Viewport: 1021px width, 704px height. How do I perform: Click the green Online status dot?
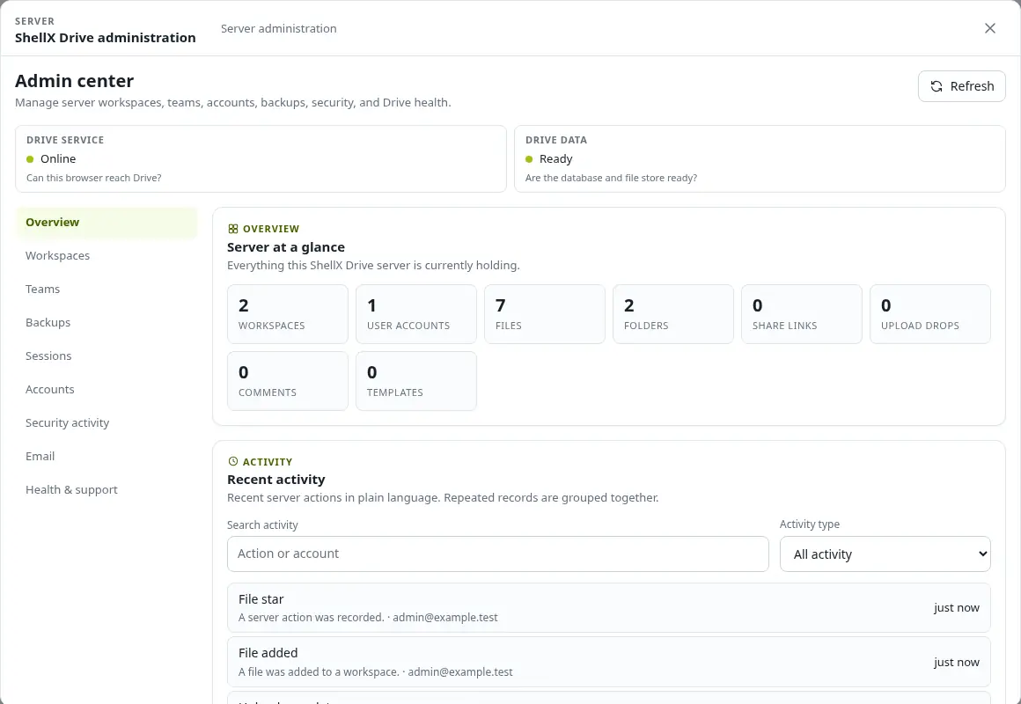pyautogui.click(x=30, y=159)
